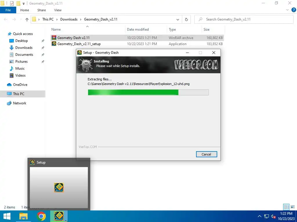Open Explorer Help question mark icon
This screenshot has width=297, height=222.
294,10
